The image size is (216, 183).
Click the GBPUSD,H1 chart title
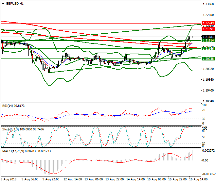(x=15, y=4)
